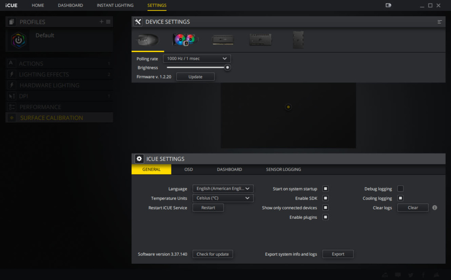Open the SURFACE CALIBRATION sidebar section
This screenshot has height=280, width=451.
[59, 118]
